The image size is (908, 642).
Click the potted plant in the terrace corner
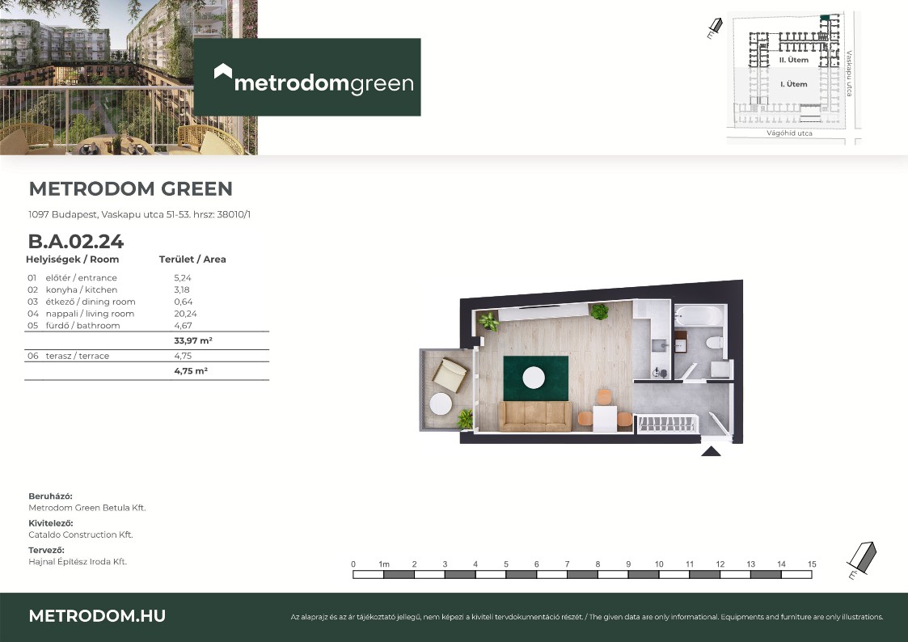point(465,418)
